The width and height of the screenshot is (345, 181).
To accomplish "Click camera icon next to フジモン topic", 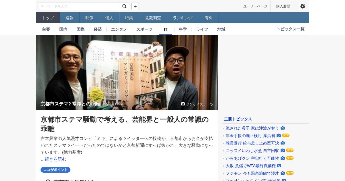I will click(x=283, y=173).
